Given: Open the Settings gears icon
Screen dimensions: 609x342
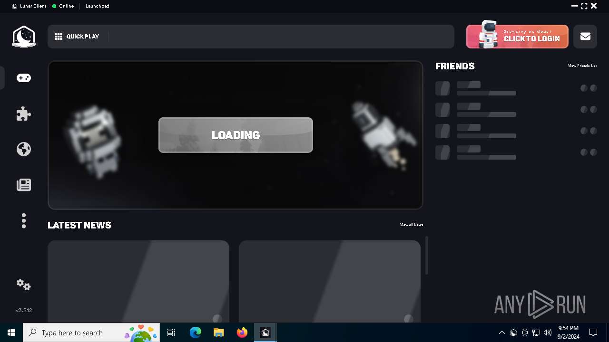Looking at the screenshot, I should click(24, 285).
